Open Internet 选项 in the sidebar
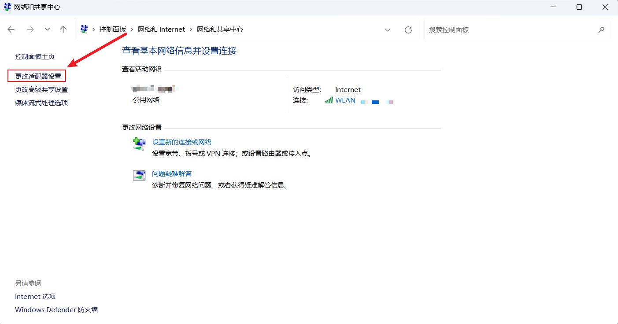The width and height of the screenshot is (618, 324). pos(35,297)
